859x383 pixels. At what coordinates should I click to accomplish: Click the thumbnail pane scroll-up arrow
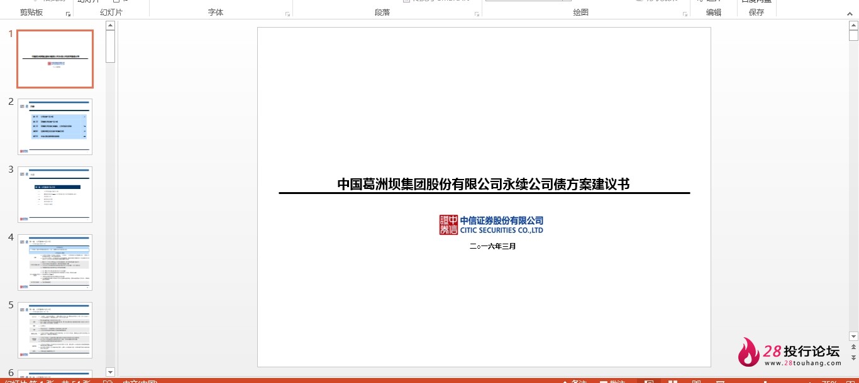click(x=111, y=26)
